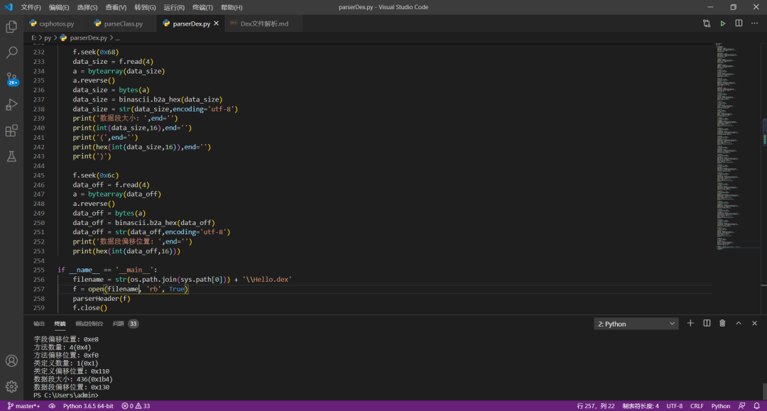
Task: Open the 运行(R) menu
Action: click(174, 7)
